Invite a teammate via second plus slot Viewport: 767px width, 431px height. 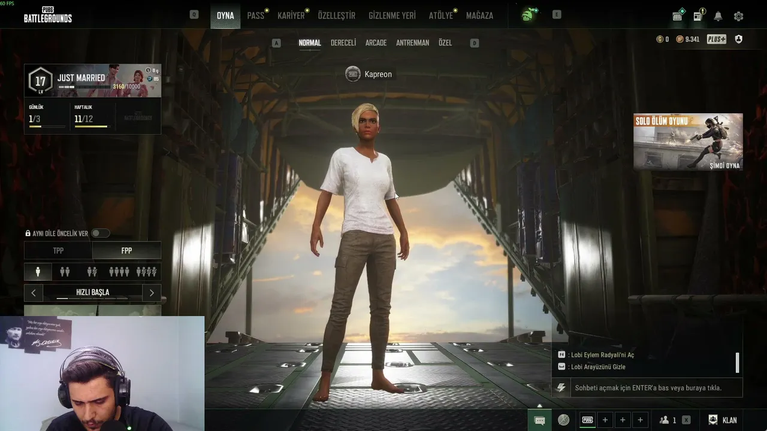pyautogui.click(x=623, y=420)
